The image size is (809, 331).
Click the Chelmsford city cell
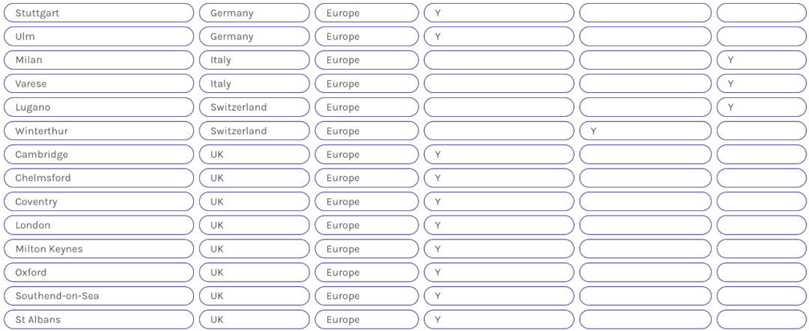point(99,178)
